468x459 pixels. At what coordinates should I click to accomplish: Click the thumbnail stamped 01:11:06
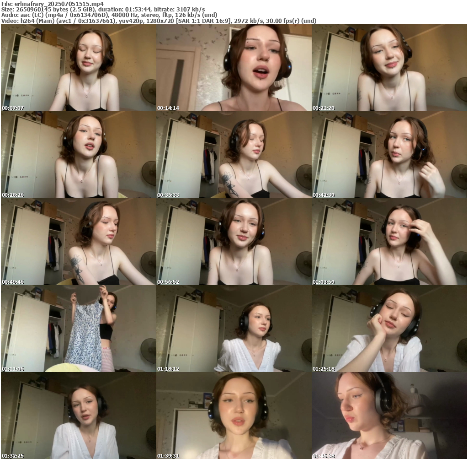coord(79,329)
